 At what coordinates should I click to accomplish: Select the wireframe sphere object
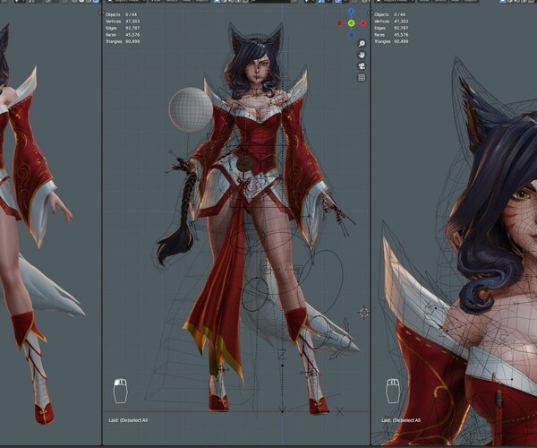[191, 109]
